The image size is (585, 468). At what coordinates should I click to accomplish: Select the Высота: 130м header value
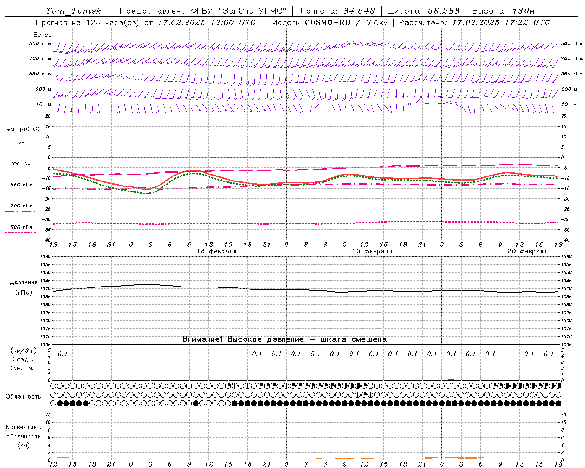tap(503, 11)
